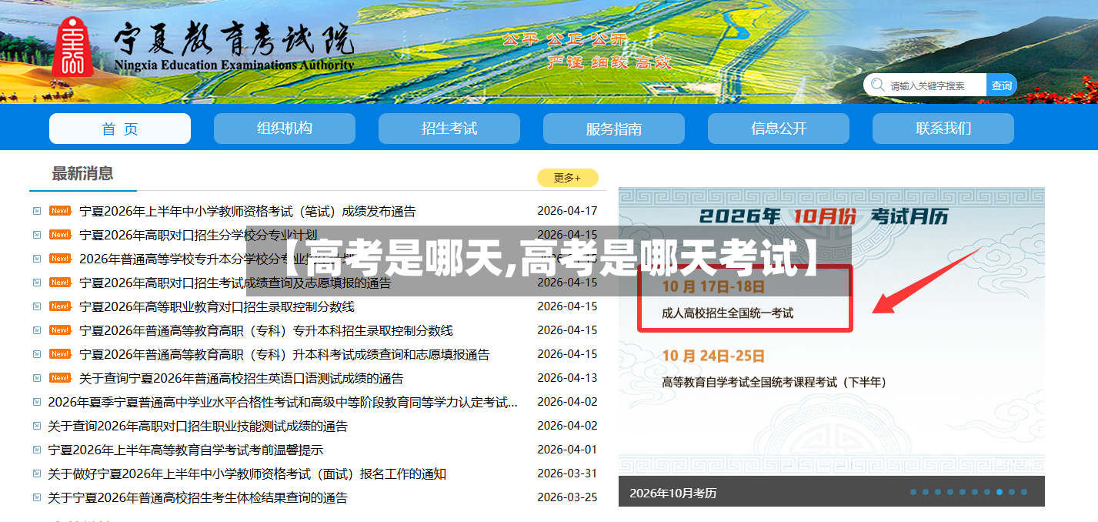
Task: Open 升本科考试成绩查询和志愿填报通告 link
Action: click(285, 354)
